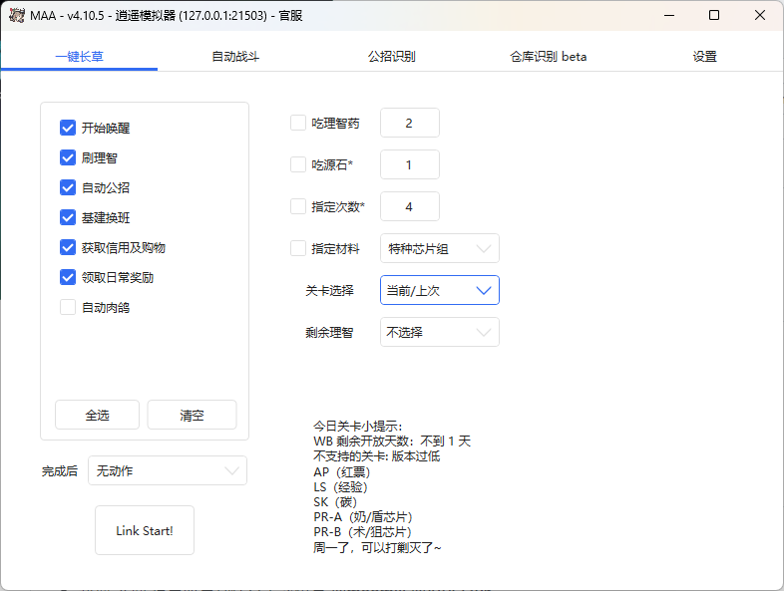The width and height of the screenshot is (784, 591).
Task: Click the 剩余理智 label
Action: tap(329, 332)
